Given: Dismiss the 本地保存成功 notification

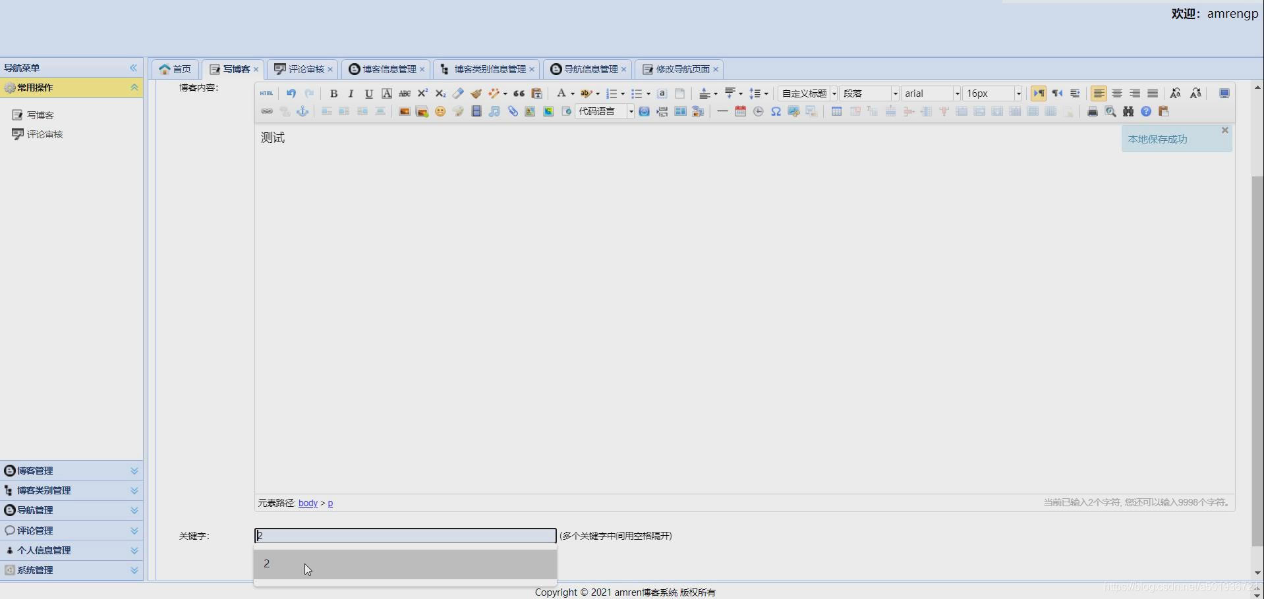Looking at the screenshot, I should (x=1225, y=130).
